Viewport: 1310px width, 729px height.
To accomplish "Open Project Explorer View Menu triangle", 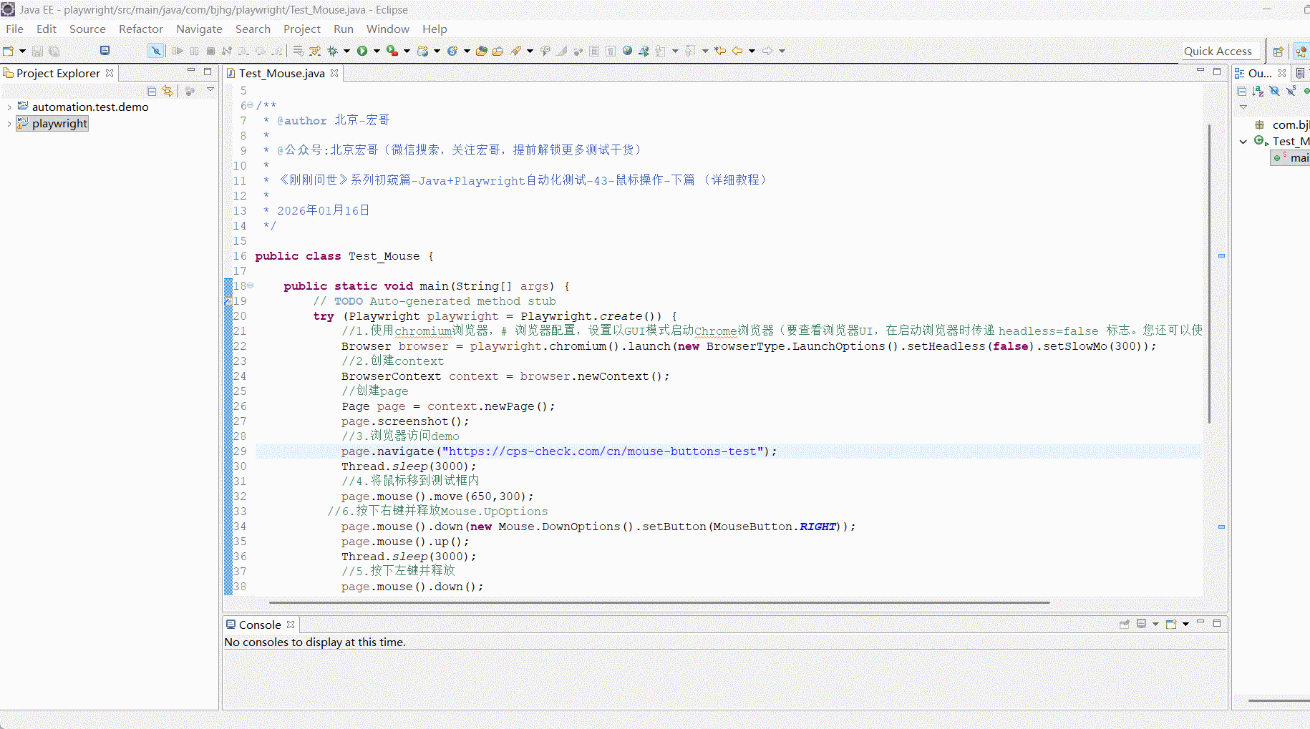I will [x=210, y=90].
